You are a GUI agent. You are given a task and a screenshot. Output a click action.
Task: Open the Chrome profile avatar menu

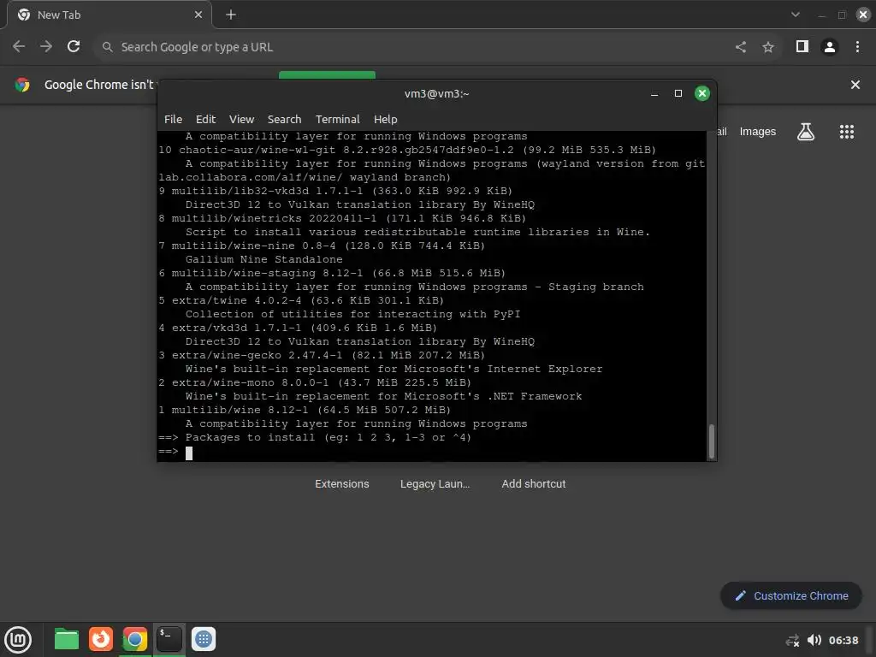(x=830, y=47)
